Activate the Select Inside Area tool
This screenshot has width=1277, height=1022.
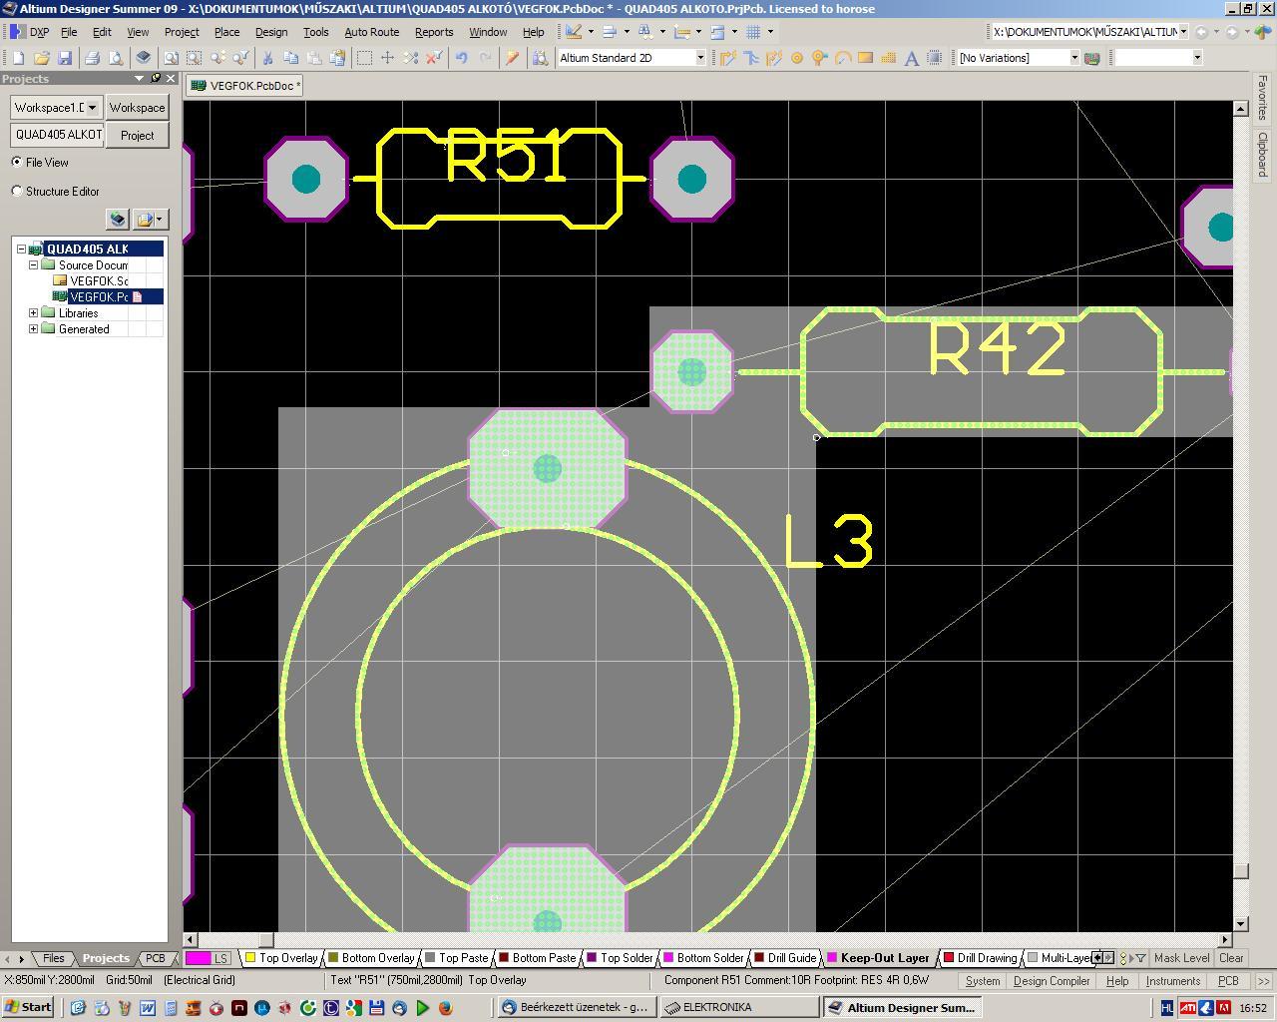click(x=364, y=58)
